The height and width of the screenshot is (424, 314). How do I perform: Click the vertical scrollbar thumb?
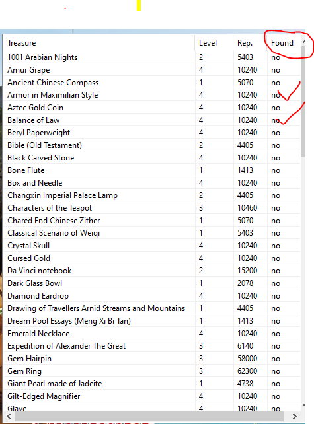(x=303, y=102)
